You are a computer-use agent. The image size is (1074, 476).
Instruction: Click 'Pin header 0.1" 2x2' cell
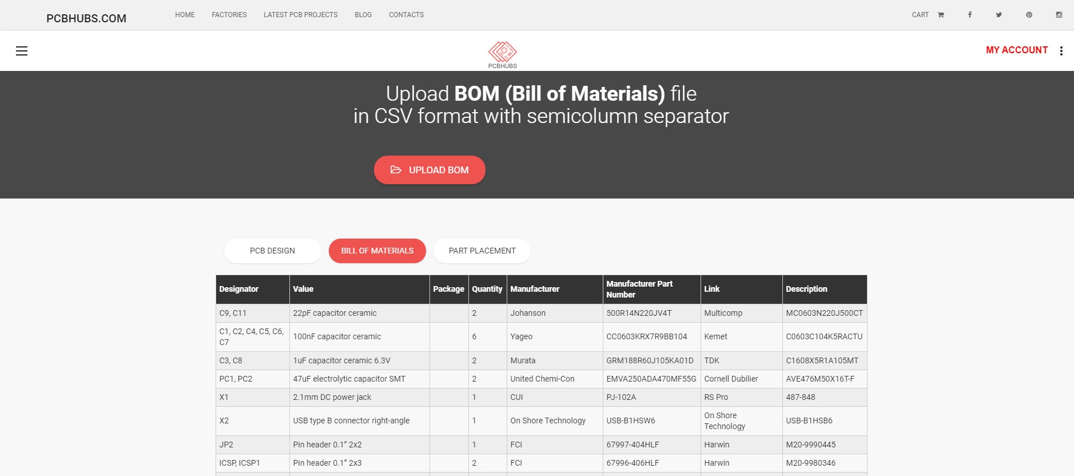[360, 445]
